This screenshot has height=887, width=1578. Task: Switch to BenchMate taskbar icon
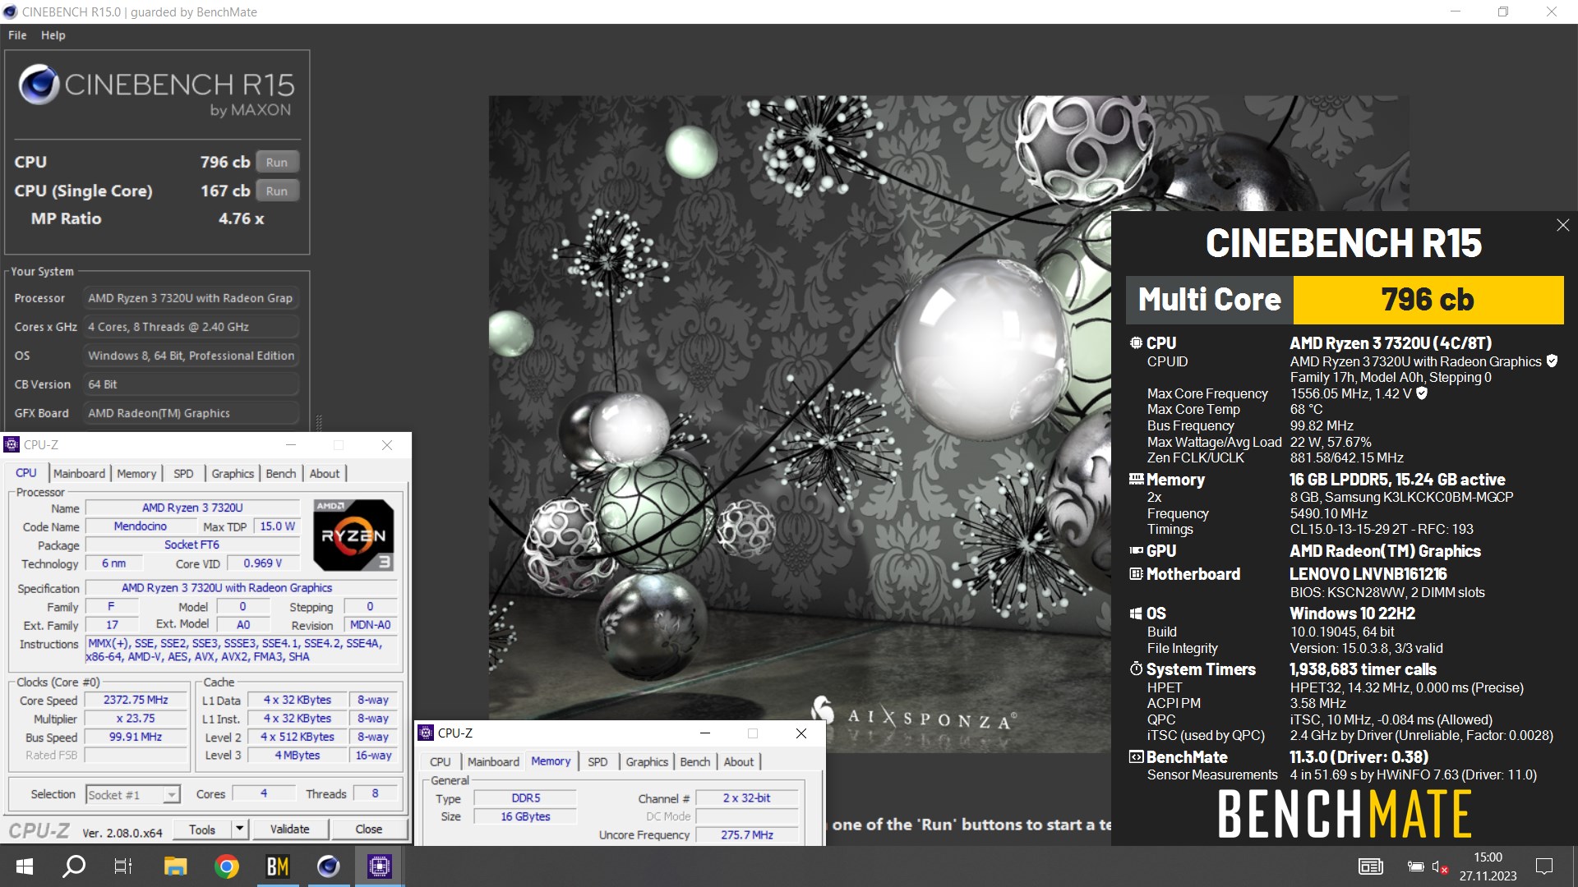(278, 866)
